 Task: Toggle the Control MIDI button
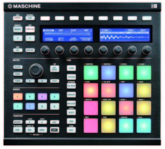click(18, 18)
